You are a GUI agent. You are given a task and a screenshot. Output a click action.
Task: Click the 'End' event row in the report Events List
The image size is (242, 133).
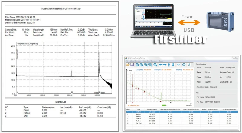[60, 116]
